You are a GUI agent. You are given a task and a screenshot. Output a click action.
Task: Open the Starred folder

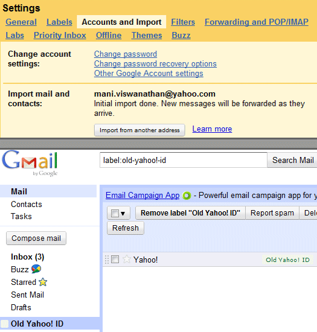click(x=24, y=282)
